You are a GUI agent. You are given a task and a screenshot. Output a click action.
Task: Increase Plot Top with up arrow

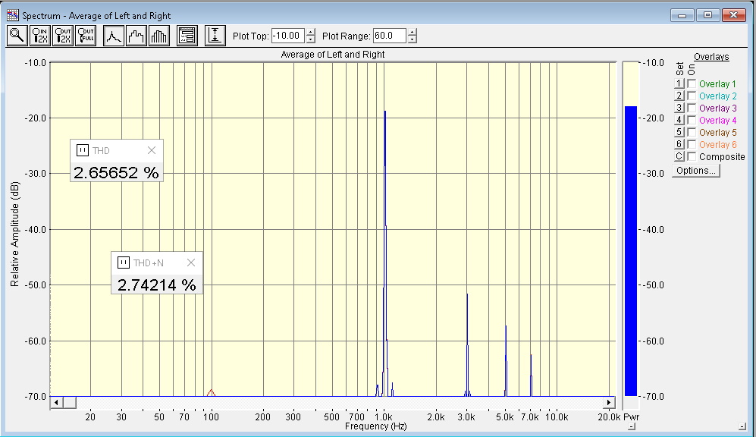click(x=311, y=32)
